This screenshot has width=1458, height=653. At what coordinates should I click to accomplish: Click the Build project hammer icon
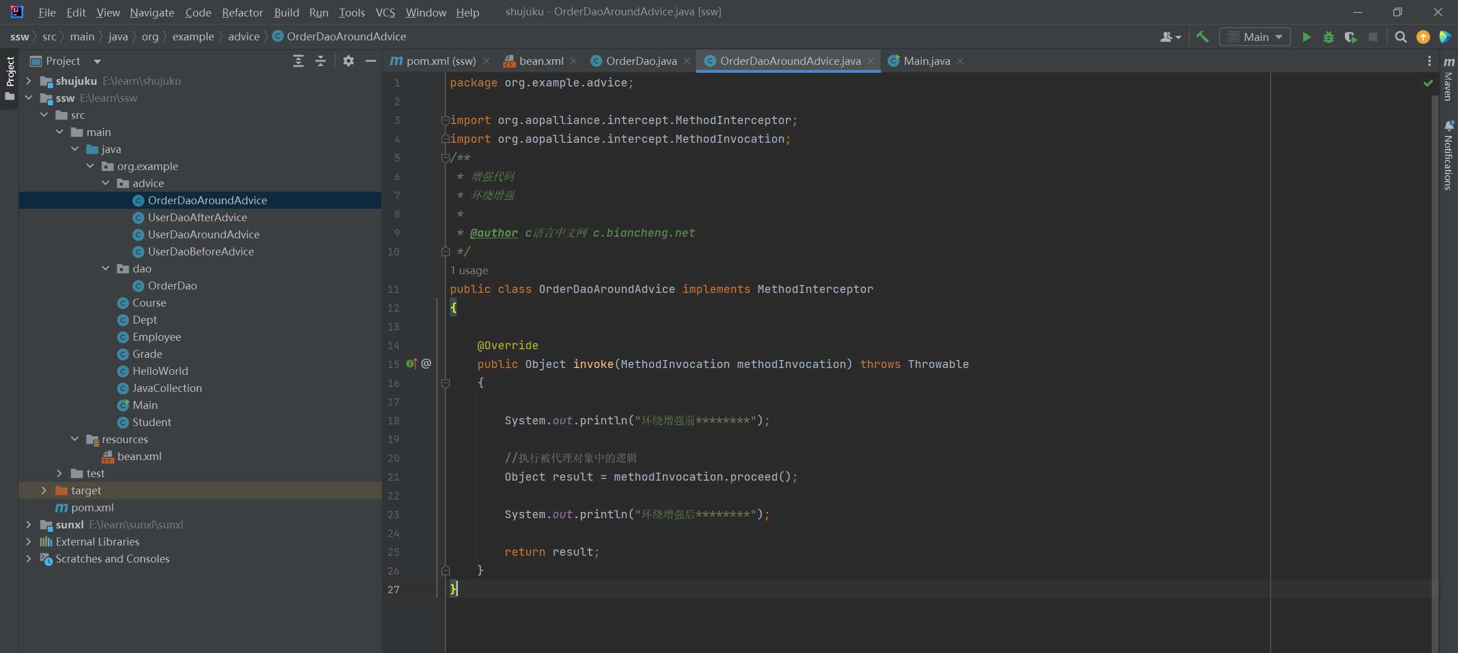1202,37
